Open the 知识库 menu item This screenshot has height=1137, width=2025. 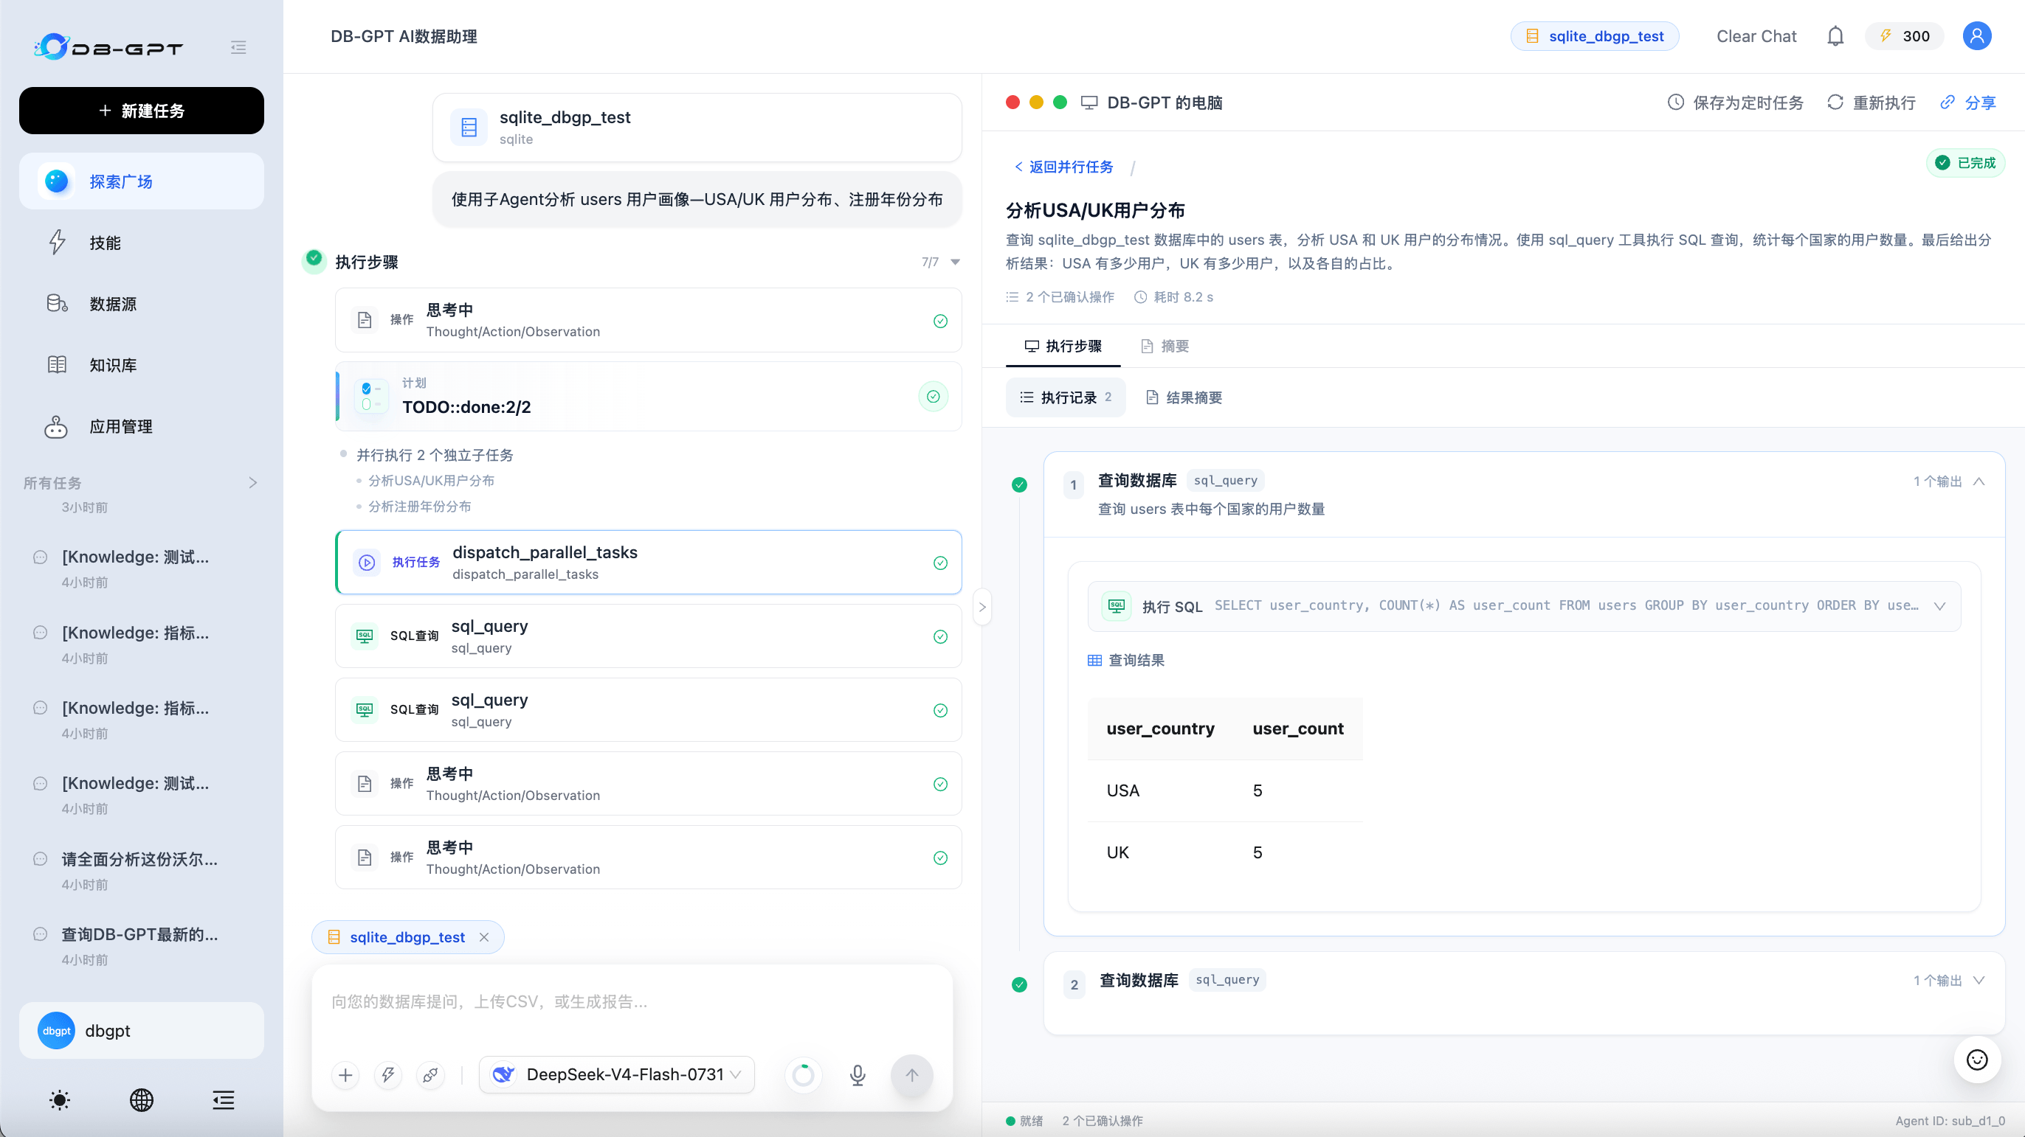142,365
